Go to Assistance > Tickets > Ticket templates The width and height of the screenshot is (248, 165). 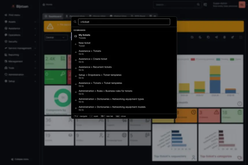(x=124, y=84)
